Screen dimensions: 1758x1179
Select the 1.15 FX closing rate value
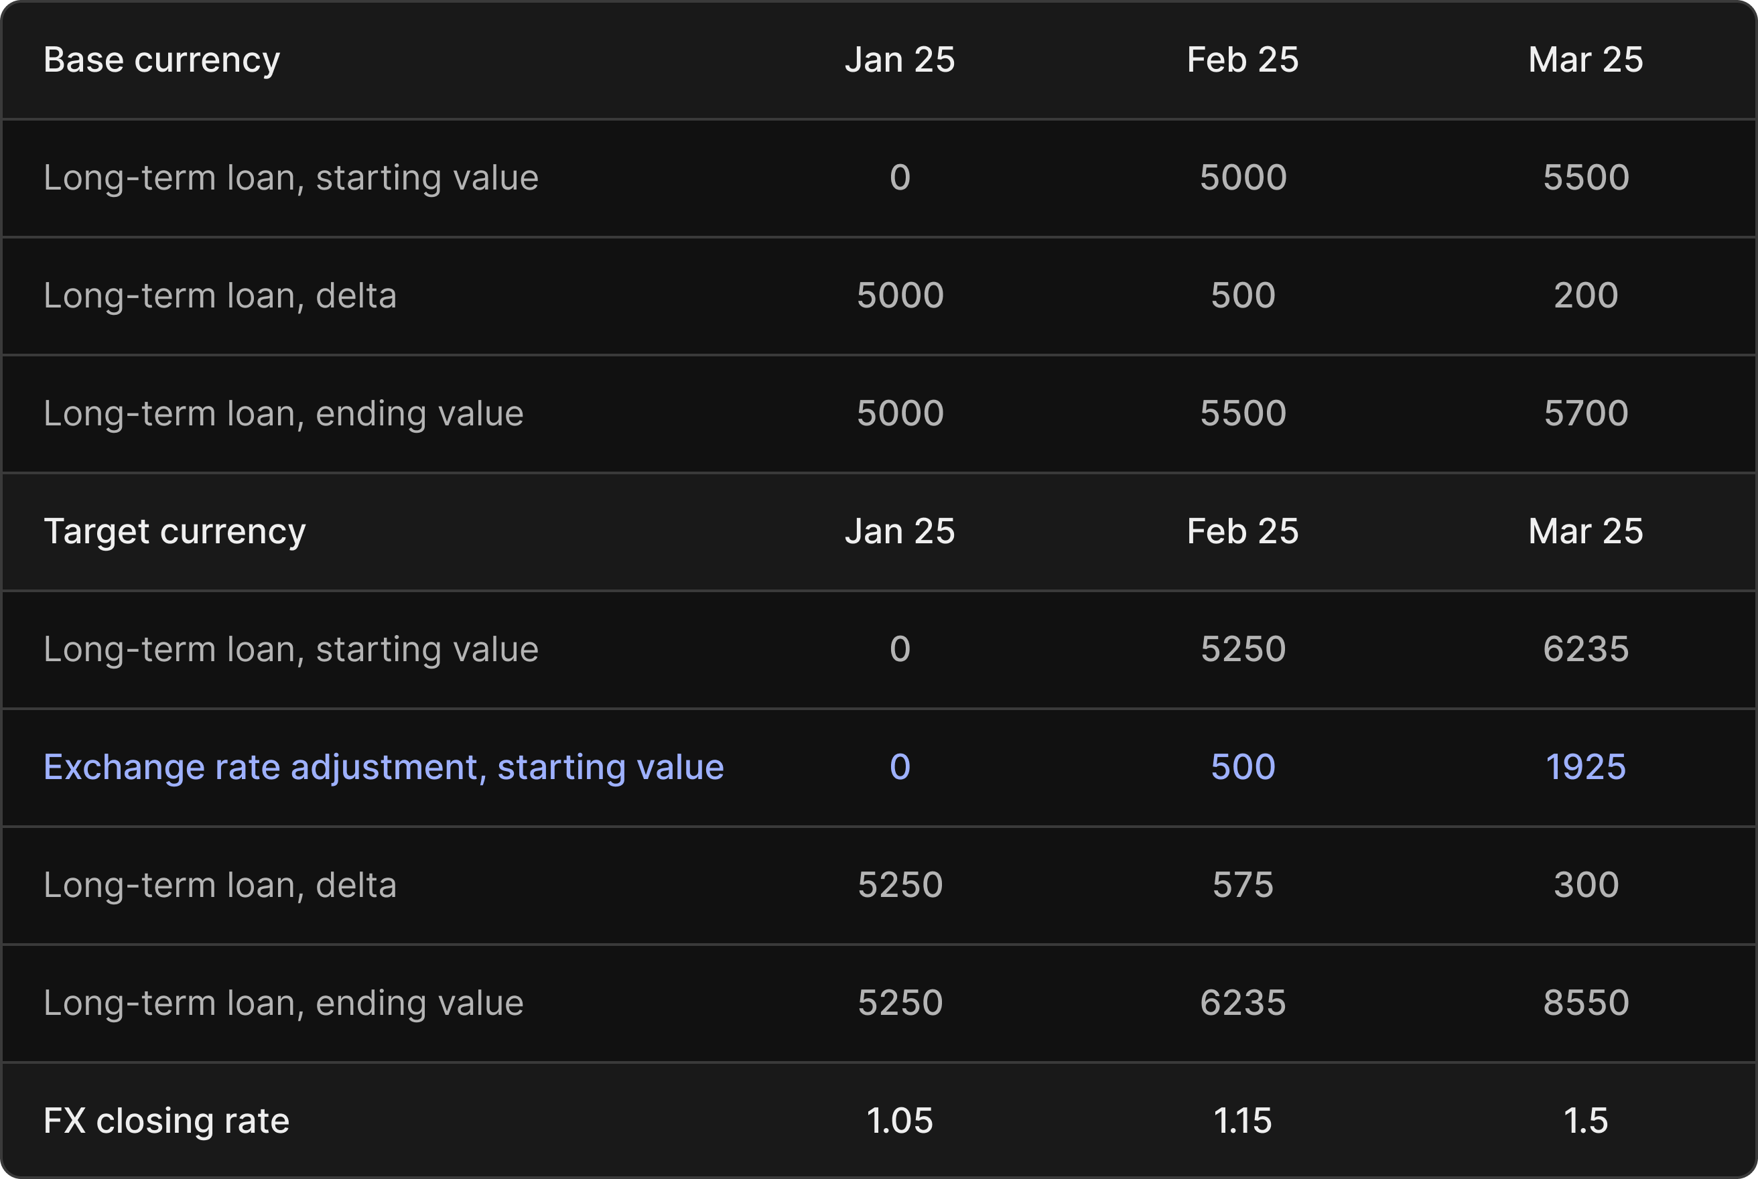click(x=1242, y=1121)
